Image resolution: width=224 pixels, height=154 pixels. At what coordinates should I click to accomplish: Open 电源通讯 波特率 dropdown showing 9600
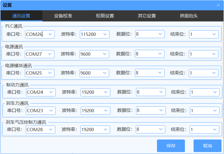105,54
